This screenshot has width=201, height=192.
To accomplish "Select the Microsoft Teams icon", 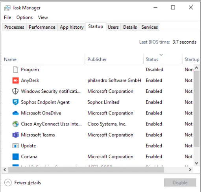I will [15, 135].
